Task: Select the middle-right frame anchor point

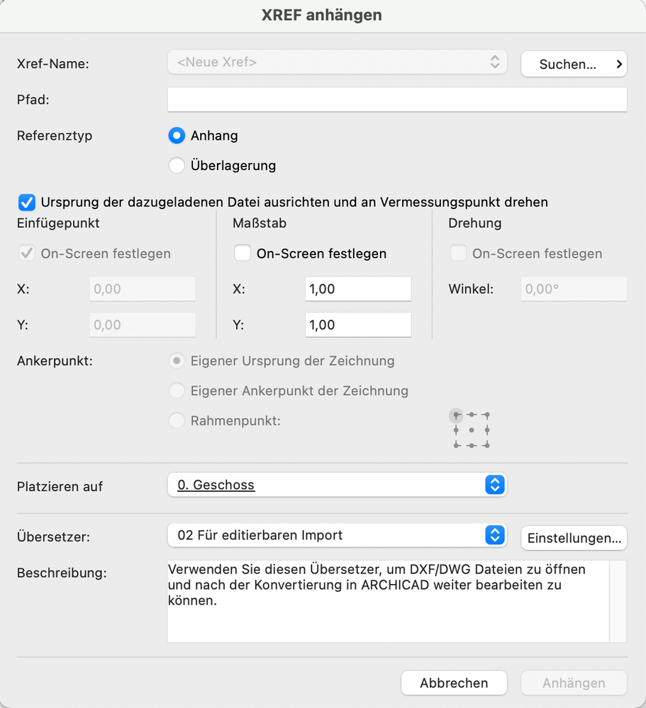Action: coord(487,430)
